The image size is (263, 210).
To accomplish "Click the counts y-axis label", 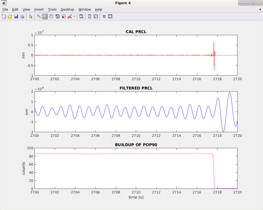I will [24, 168].
